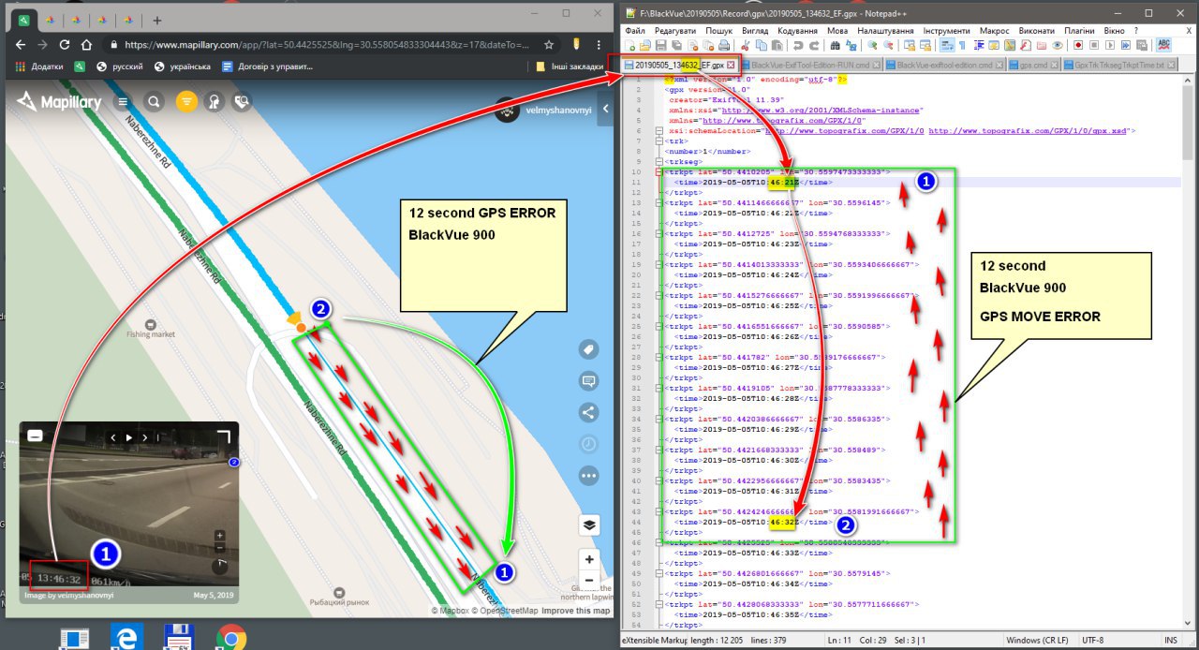Screen dimensions: 1199x650
Task: Click Notepad++ Redo icon
Action: click(x=813, y=45)
